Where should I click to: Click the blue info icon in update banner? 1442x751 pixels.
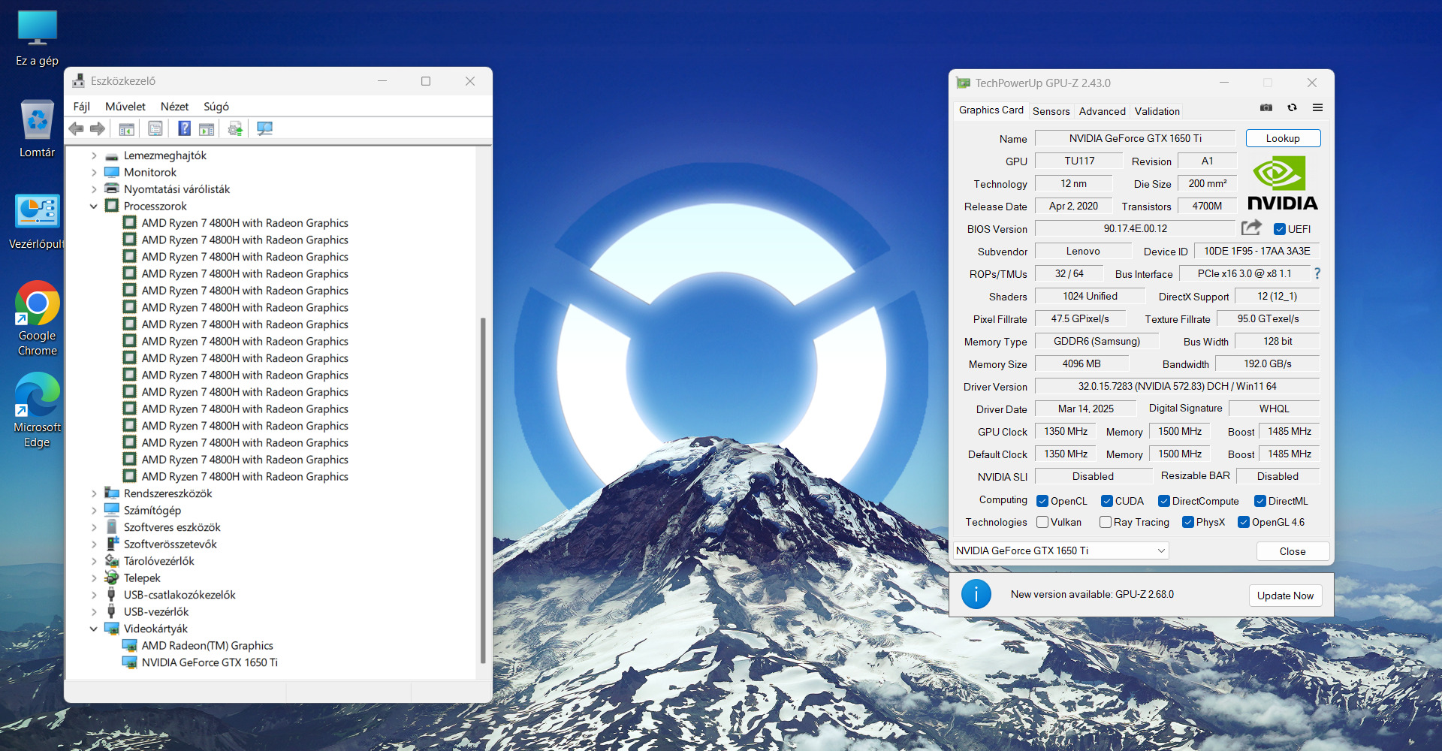[x=976, y=594]
